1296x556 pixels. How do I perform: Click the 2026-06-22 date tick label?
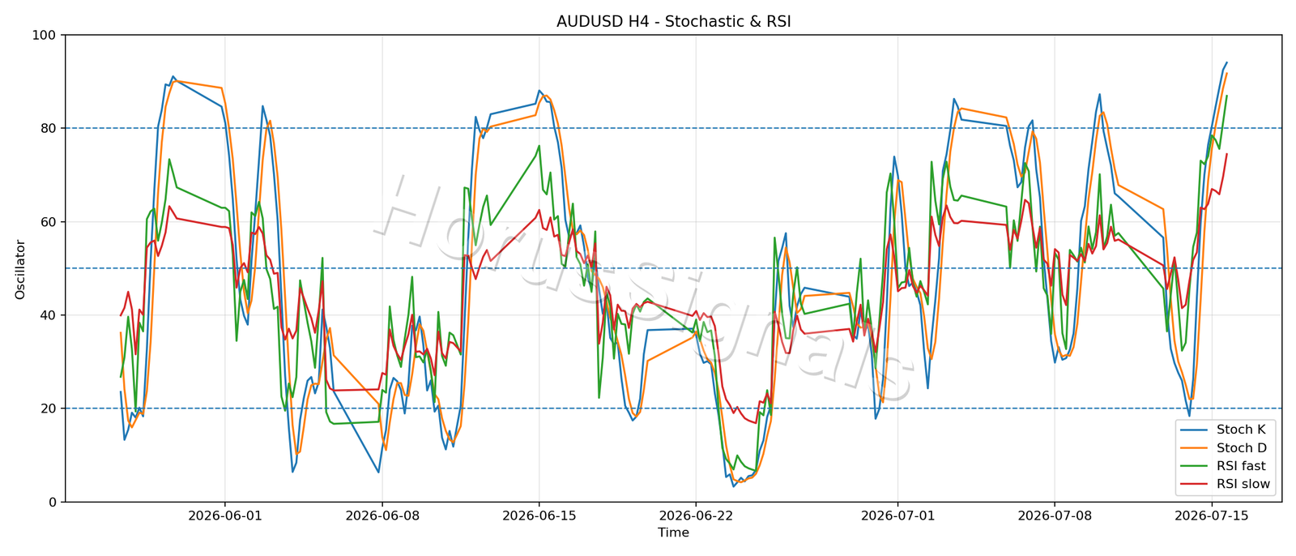tap(696, 515)
